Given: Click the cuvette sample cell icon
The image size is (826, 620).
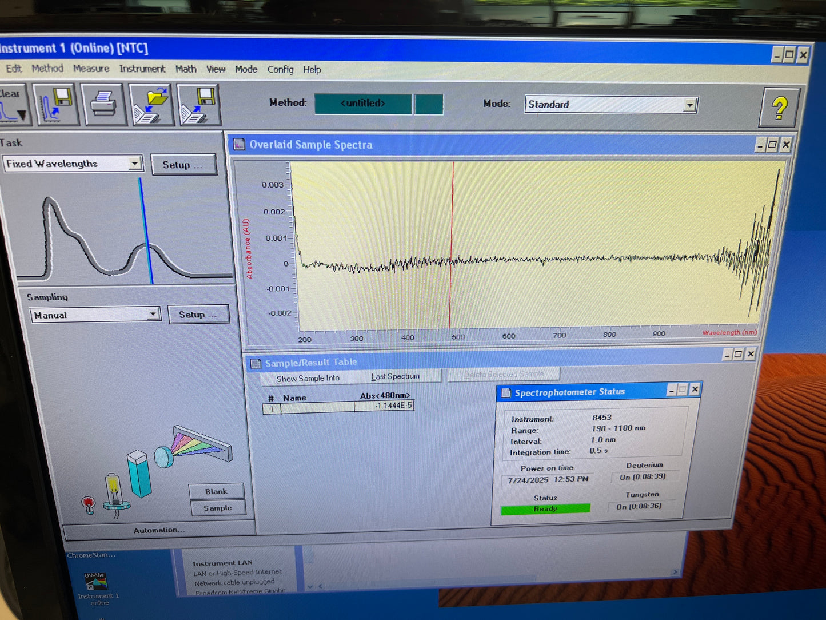Looking at the screenshot, I should [139, 474].
